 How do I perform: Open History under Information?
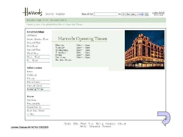pos(31,78)
